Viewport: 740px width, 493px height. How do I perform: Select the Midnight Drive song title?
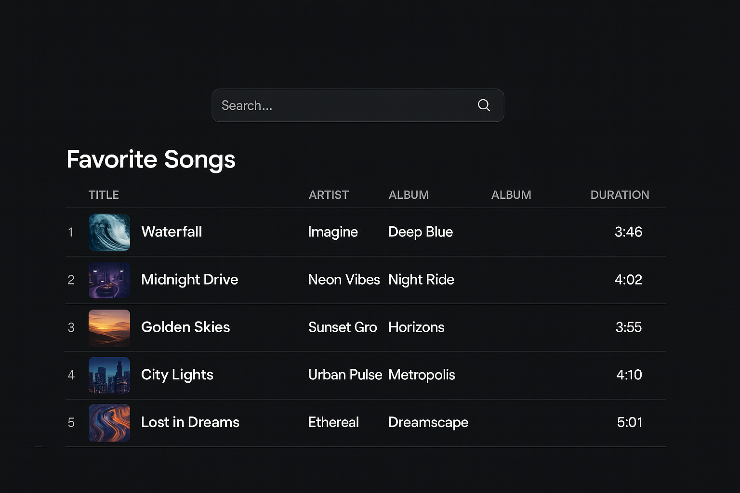coord(189,280)
